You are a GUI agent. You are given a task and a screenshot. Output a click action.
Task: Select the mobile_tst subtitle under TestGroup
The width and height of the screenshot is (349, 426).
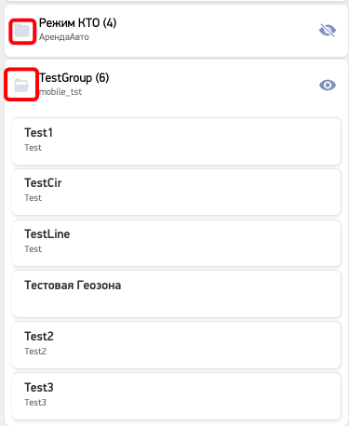pyautogui.click(x=60, y=92)
